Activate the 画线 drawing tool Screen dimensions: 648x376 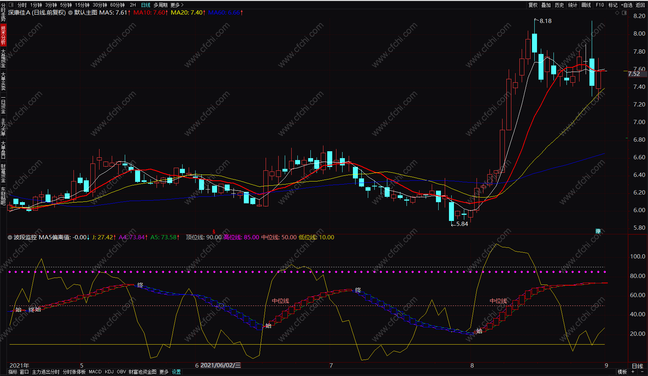coord(586,5)
